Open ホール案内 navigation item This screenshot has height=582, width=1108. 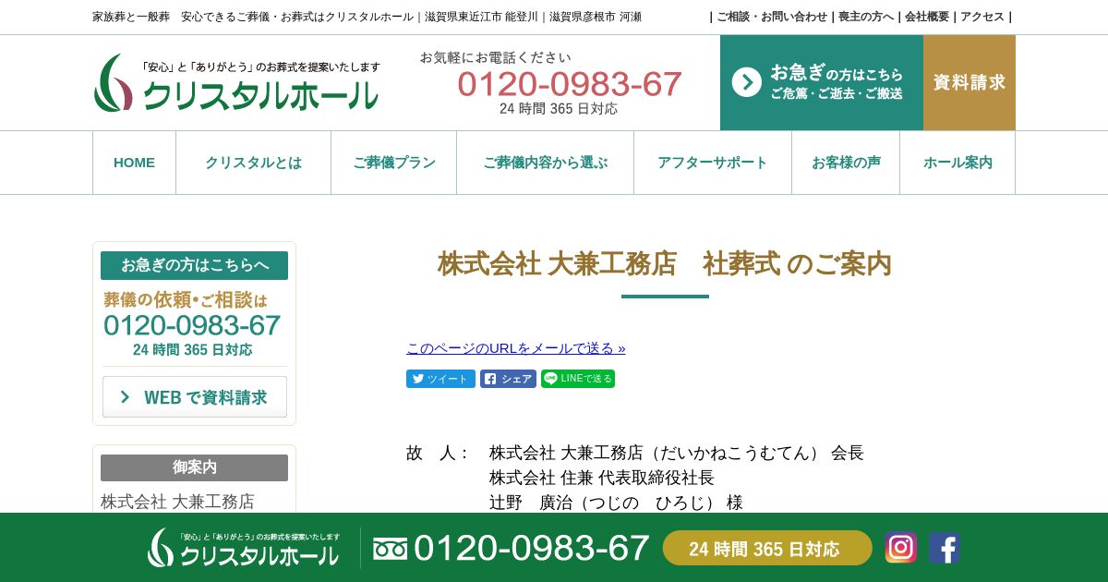click(x=957, y=163)
